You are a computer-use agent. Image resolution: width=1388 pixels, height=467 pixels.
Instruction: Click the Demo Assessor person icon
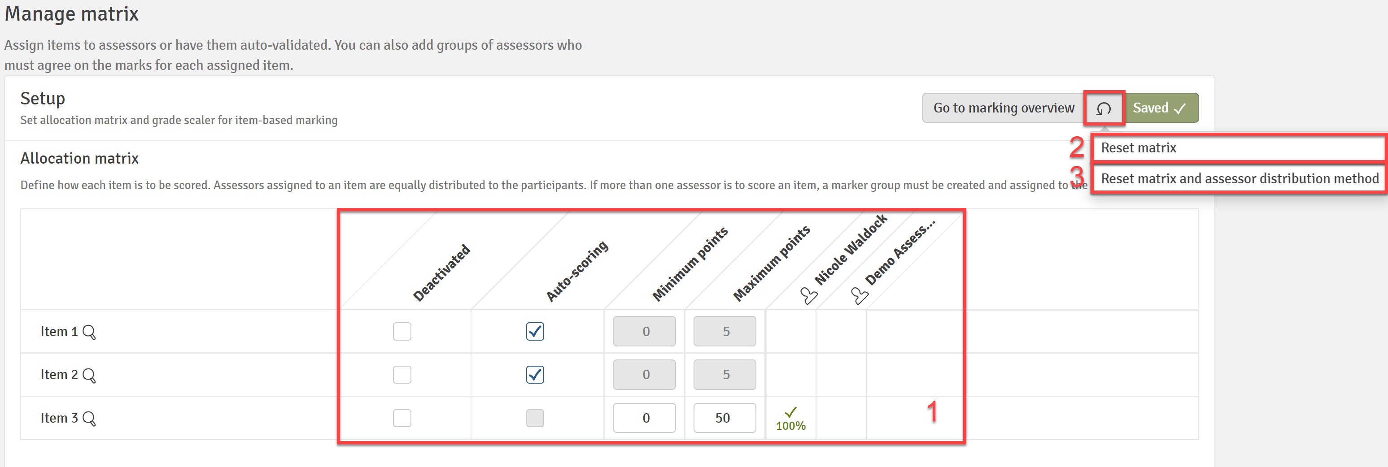859,295
